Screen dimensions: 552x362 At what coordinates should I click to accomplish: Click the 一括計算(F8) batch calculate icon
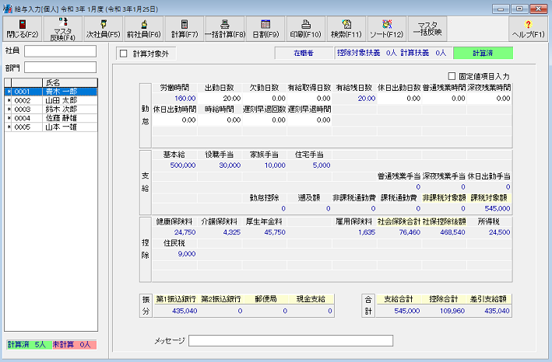(224, 30)
